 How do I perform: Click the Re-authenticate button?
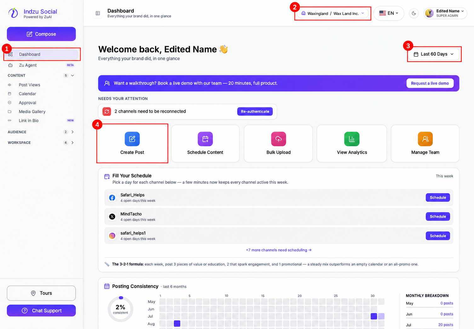point(255,111)
